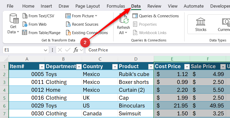230x118 pixels.
Task: Select the cell containing Canada
Action: click(x=100, y=114)
